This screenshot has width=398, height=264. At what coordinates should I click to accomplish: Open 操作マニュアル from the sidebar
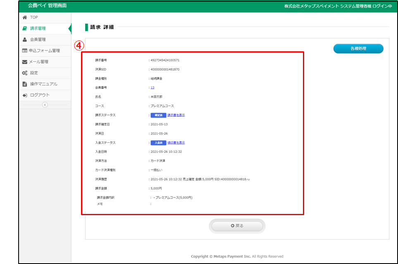point(45,84)
